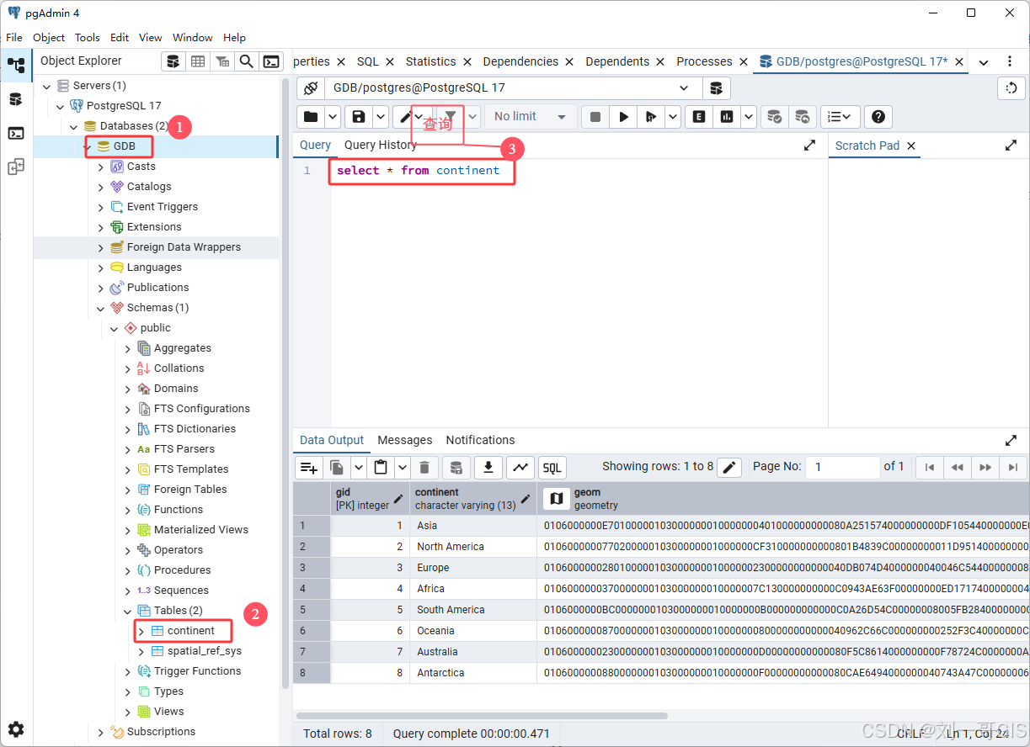Click the Filtered Rows icon in Object Explorer header
This screenshot has width=1030, height=747.
221,61
